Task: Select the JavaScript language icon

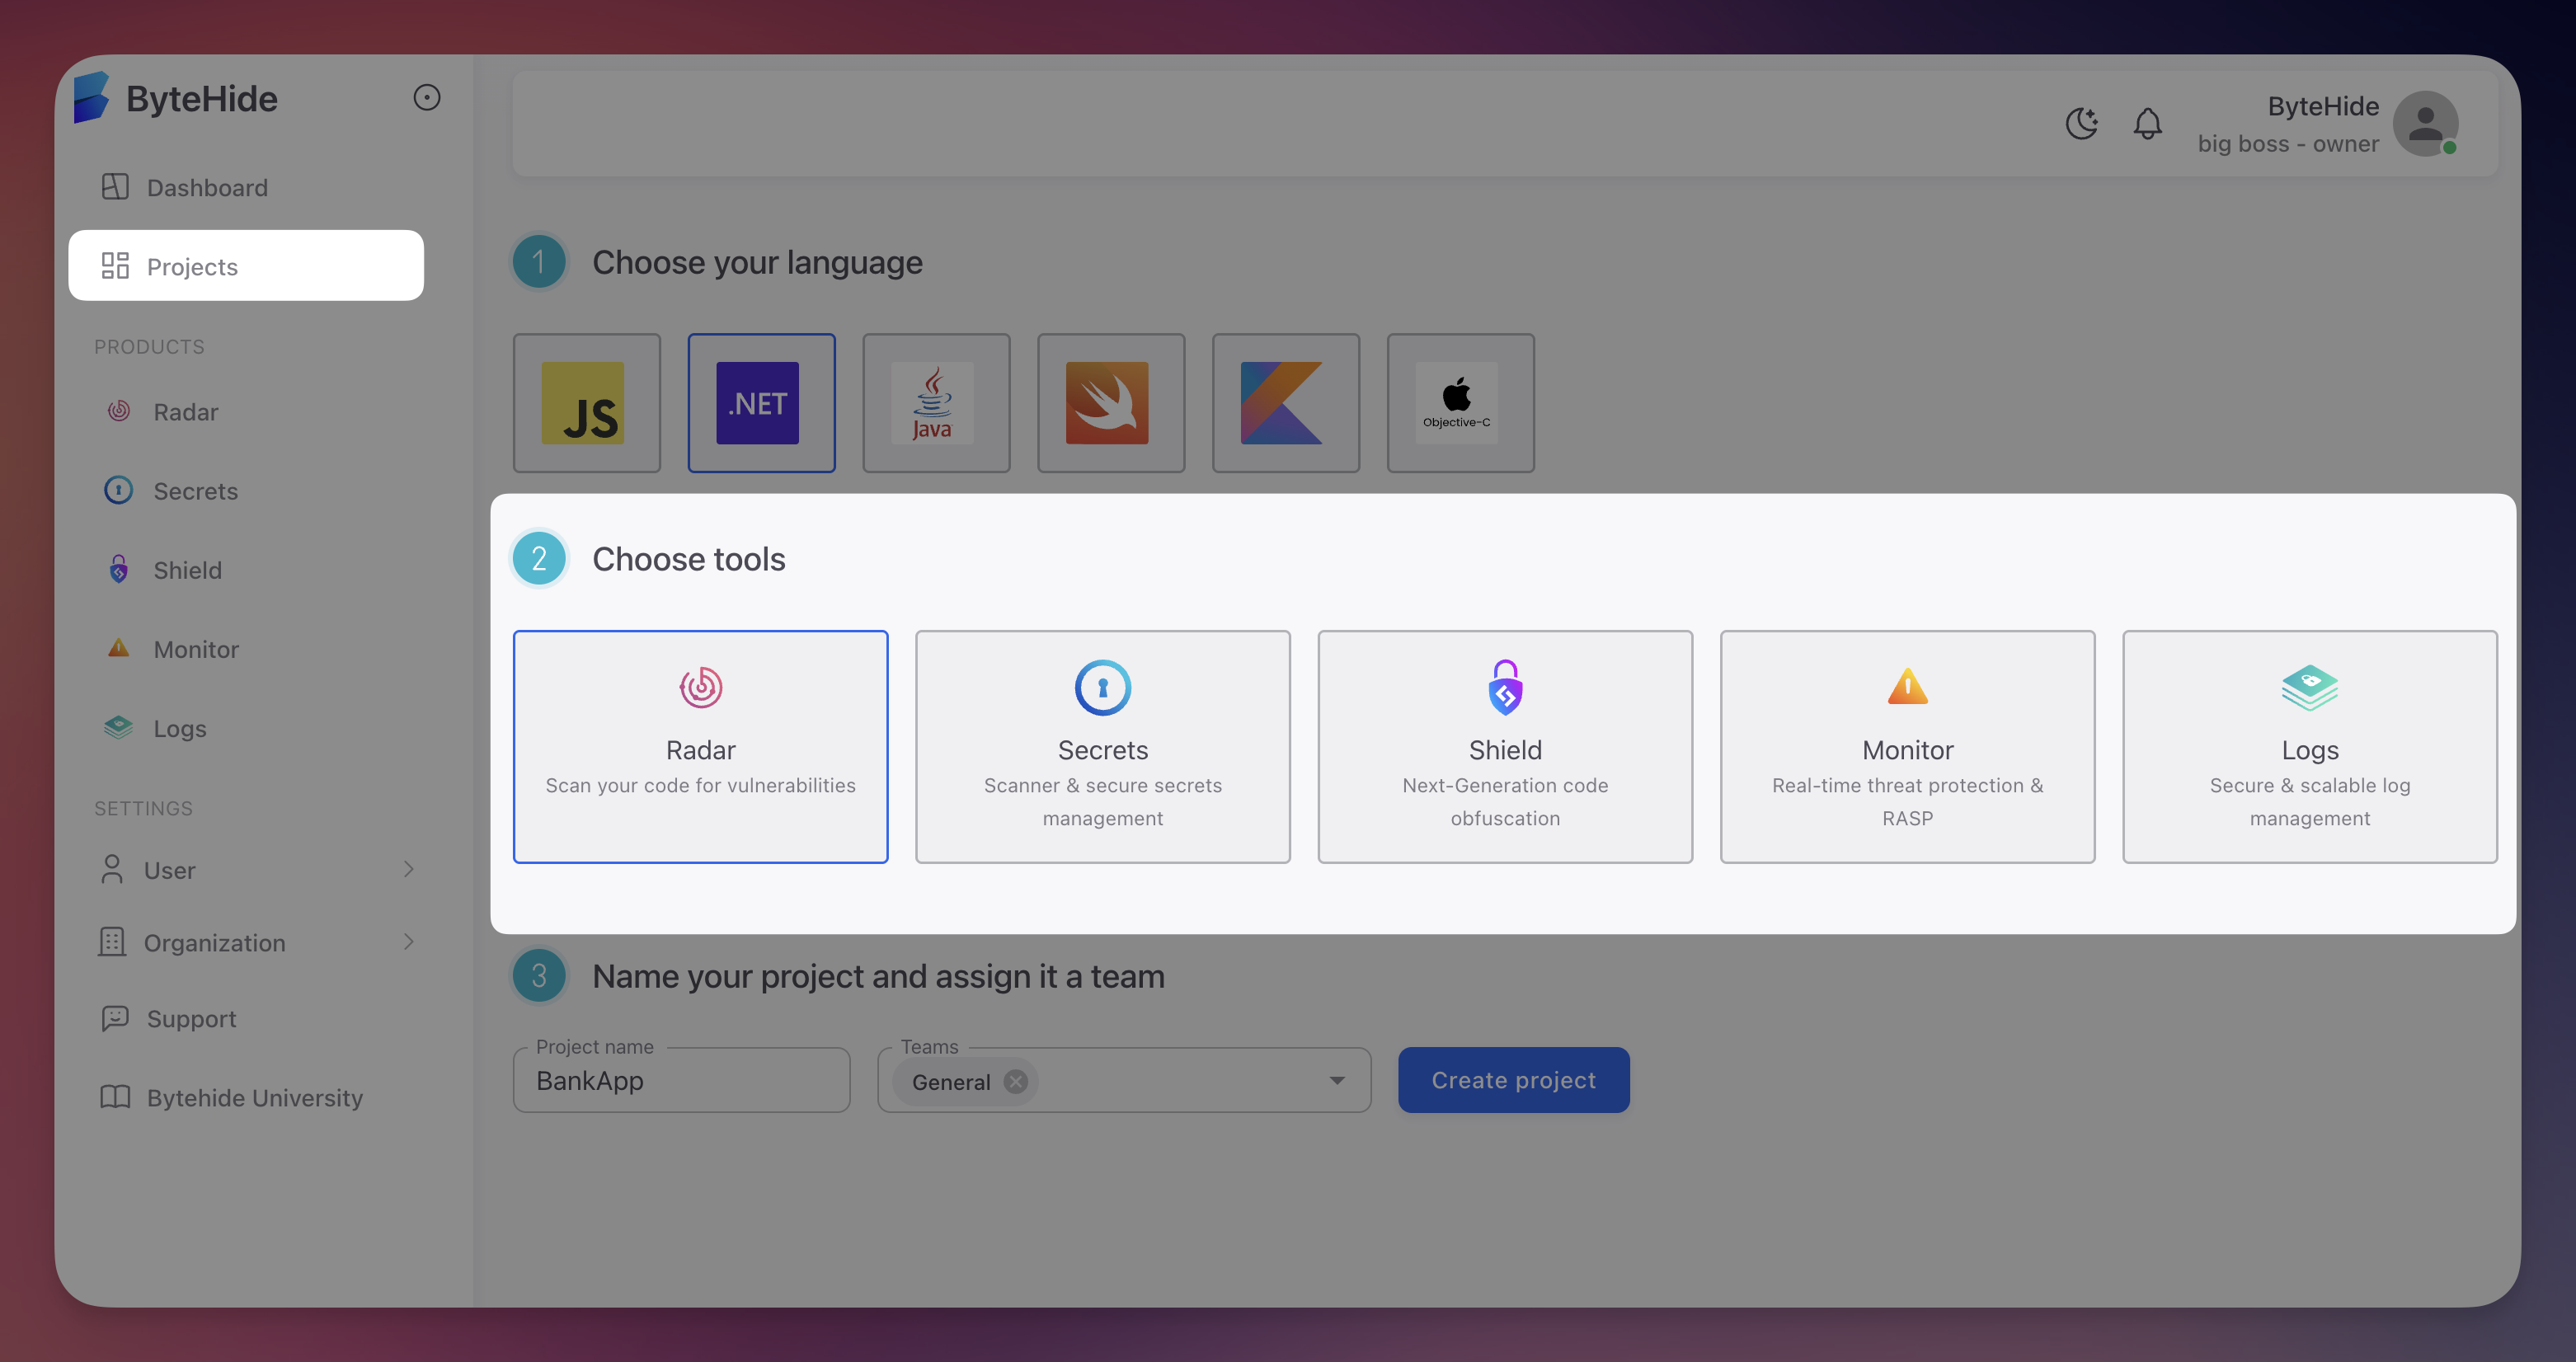Action: 586,403
